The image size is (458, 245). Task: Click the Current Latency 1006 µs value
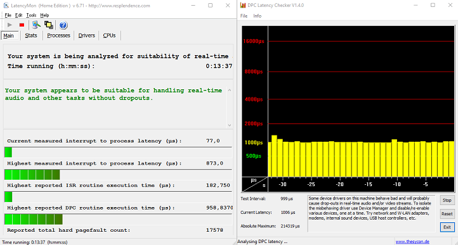coord(288,213)
